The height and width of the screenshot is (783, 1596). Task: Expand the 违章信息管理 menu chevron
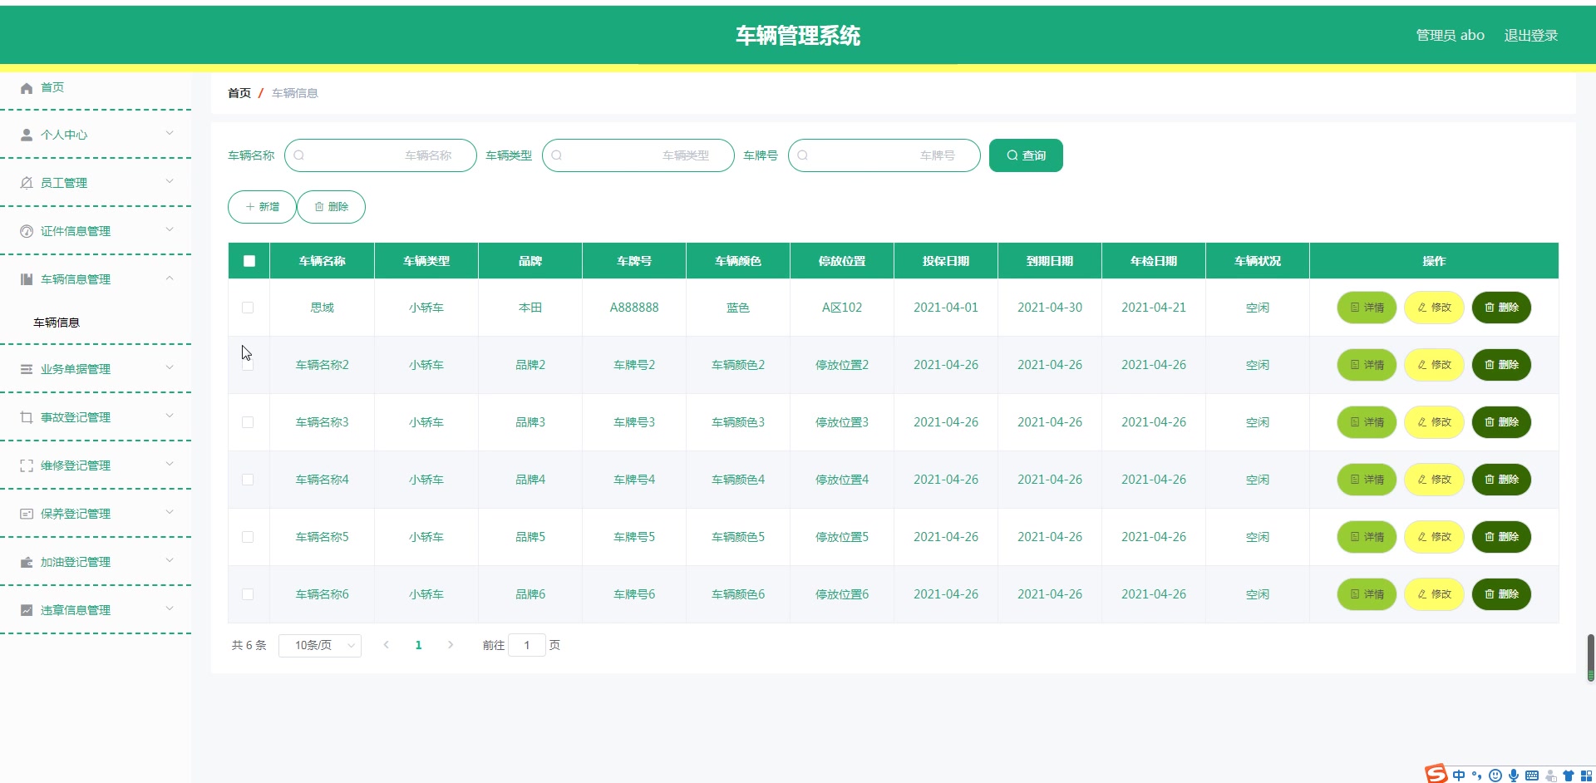[170, 608]
